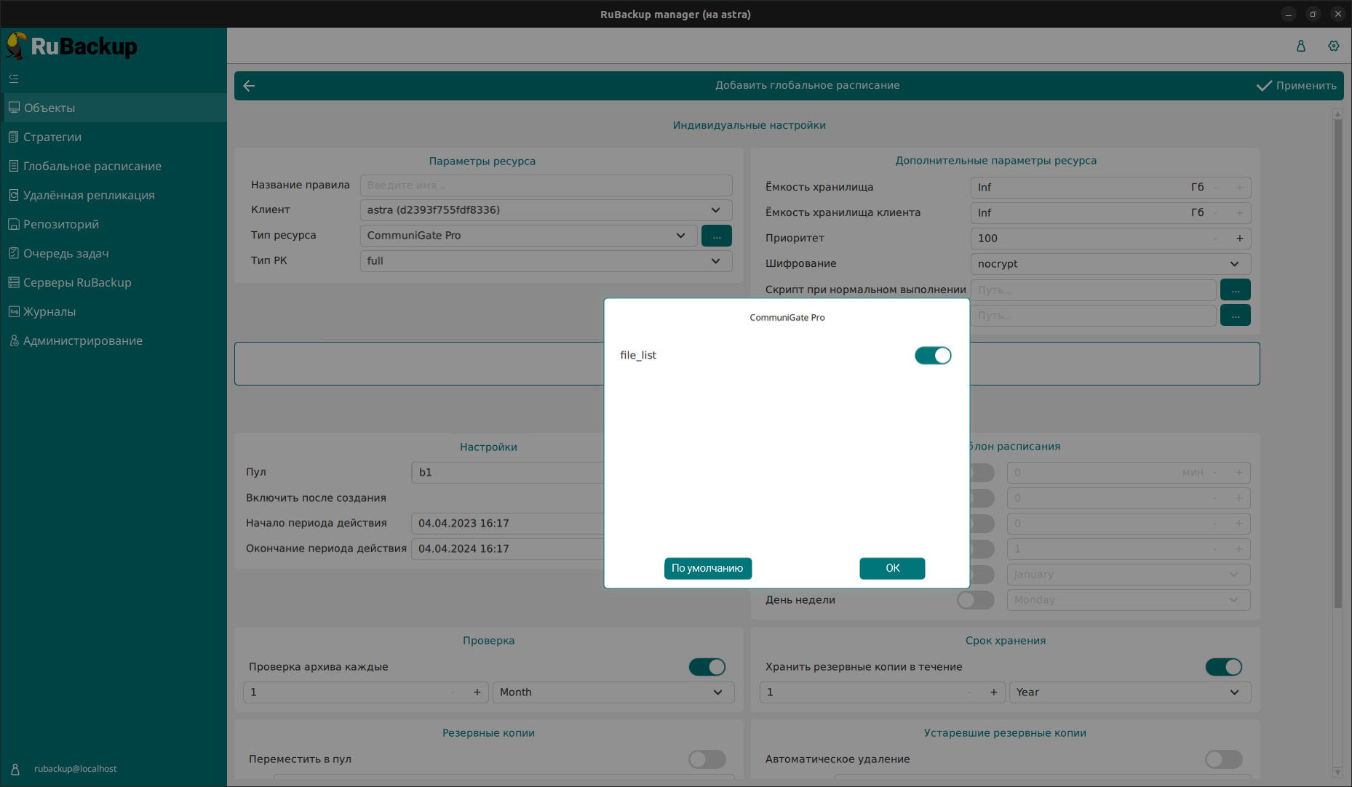Browse script path for normal execution
The width and height of the screenshot is (1352, 787).
coord(1235,289)
